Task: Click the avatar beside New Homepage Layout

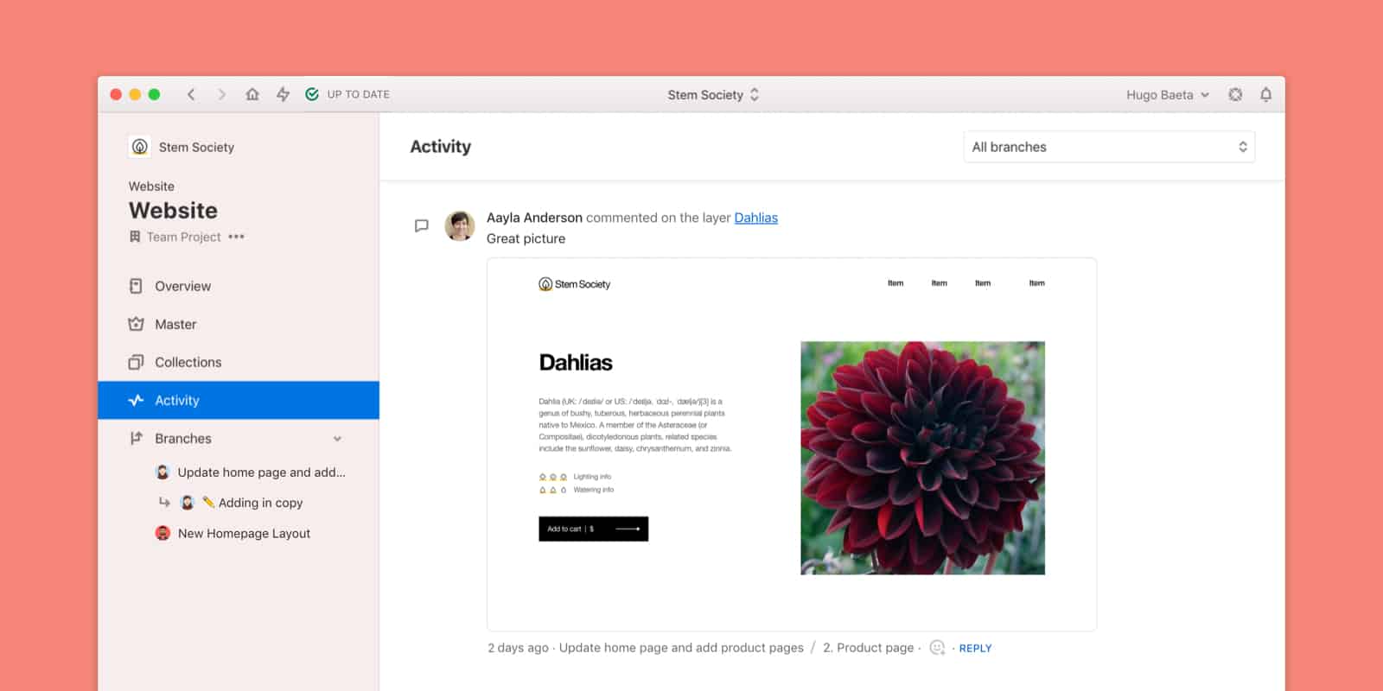Action: pyautogui.click(x=163, y=534)
